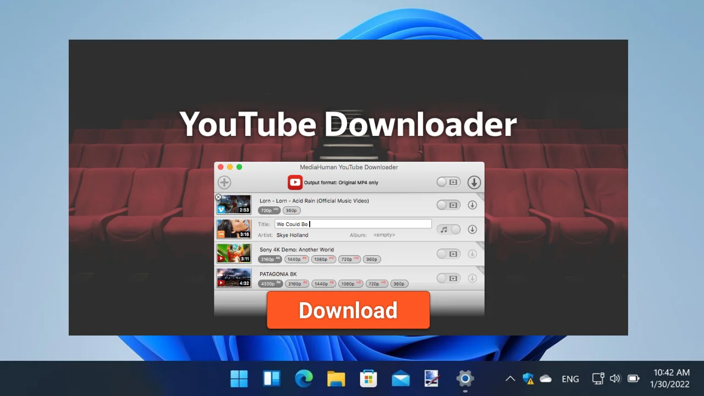Select 1080p for PATAGONIA 8K
The width and height of the screenshot is (704, 396).
pyautogui.click(x=351, y=284)
